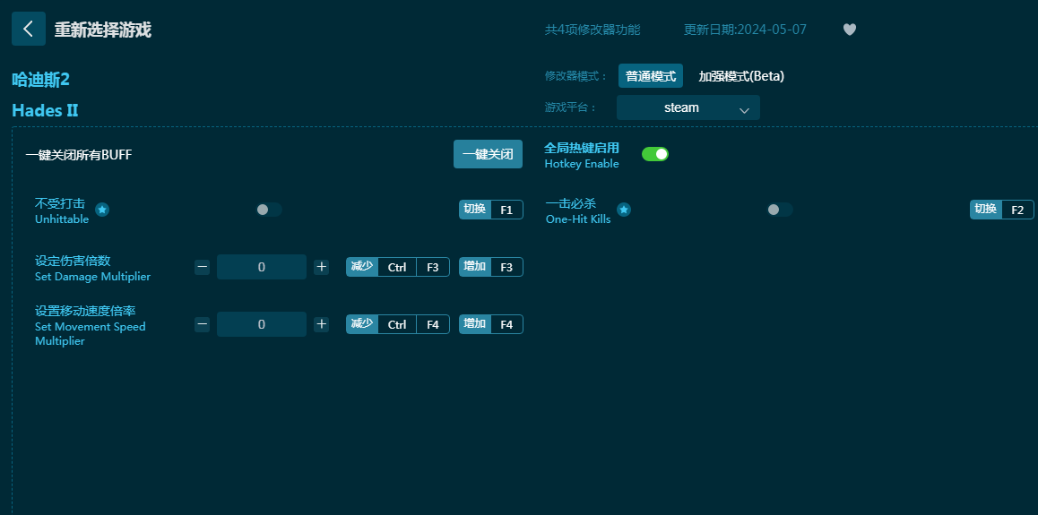Click 减少 Ctrl F4 hotkey button

tap(398, 324)
